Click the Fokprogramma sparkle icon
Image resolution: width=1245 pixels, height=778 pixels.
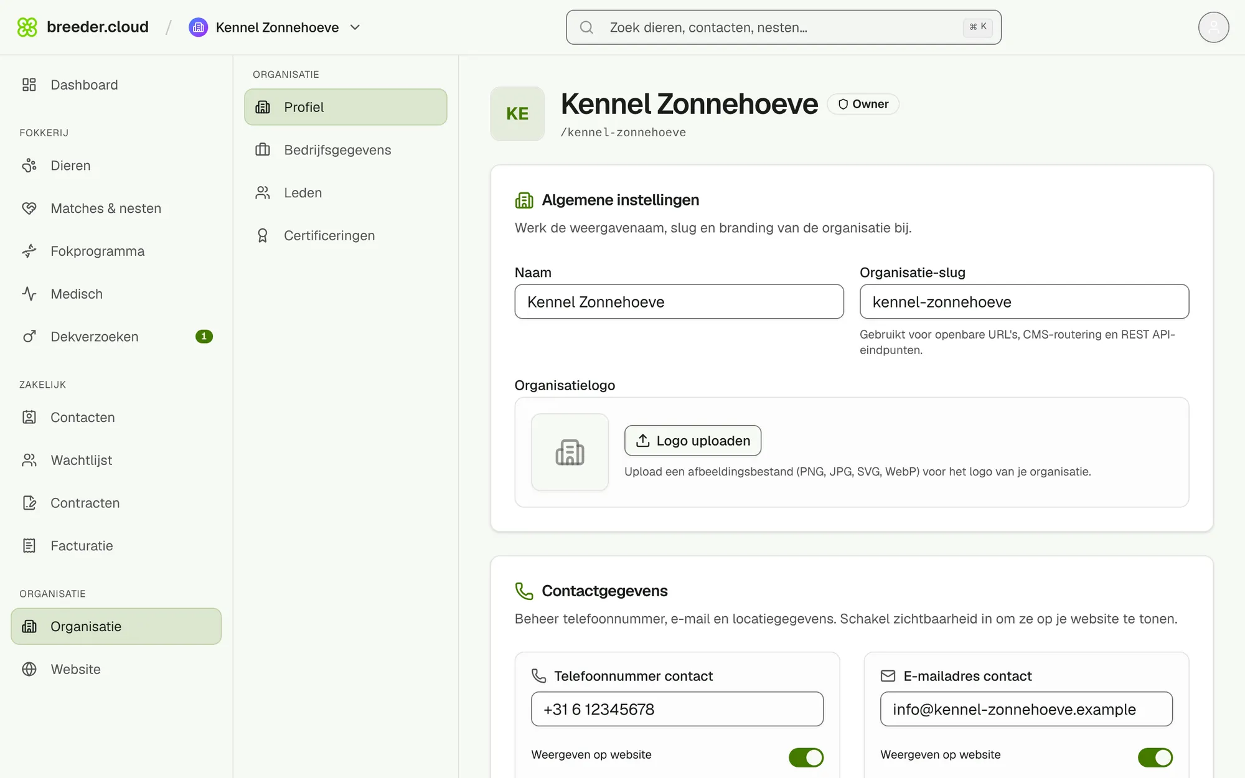click(29, 251)
